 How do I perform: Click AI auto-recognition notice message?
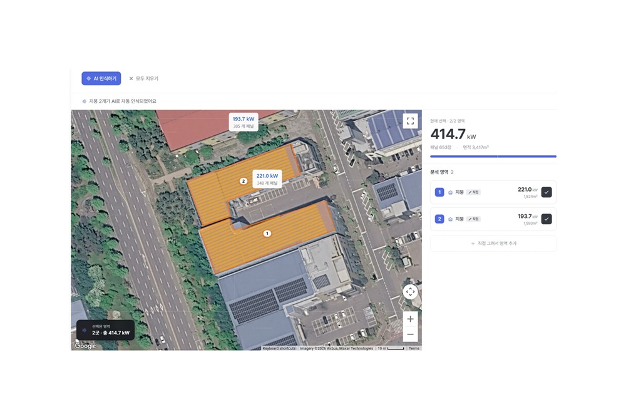click(x=123, y=101)
